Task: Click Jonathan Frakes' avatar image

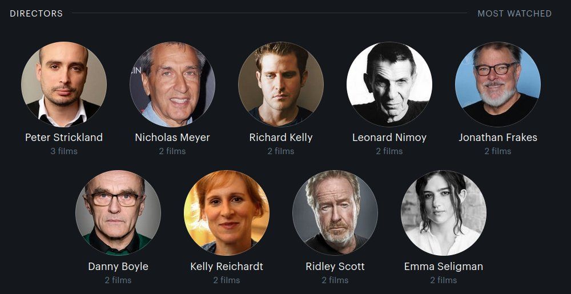Action: [x=498, y=84]
